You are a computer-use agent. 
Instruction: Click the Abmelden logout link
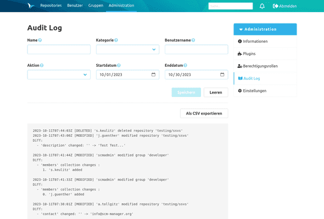coord(285,6)
